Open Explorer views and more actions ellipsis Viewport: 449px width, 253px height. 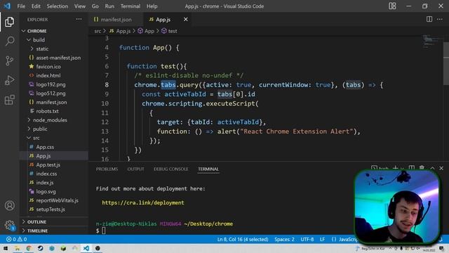click(x=79, y=19)
